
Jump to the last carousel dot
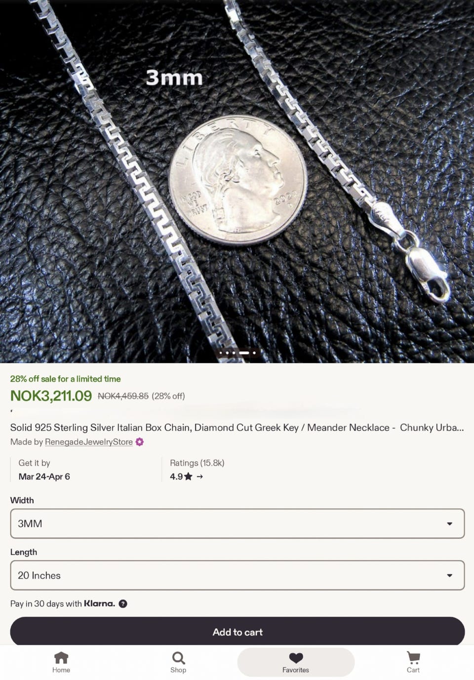coord(254,353)
